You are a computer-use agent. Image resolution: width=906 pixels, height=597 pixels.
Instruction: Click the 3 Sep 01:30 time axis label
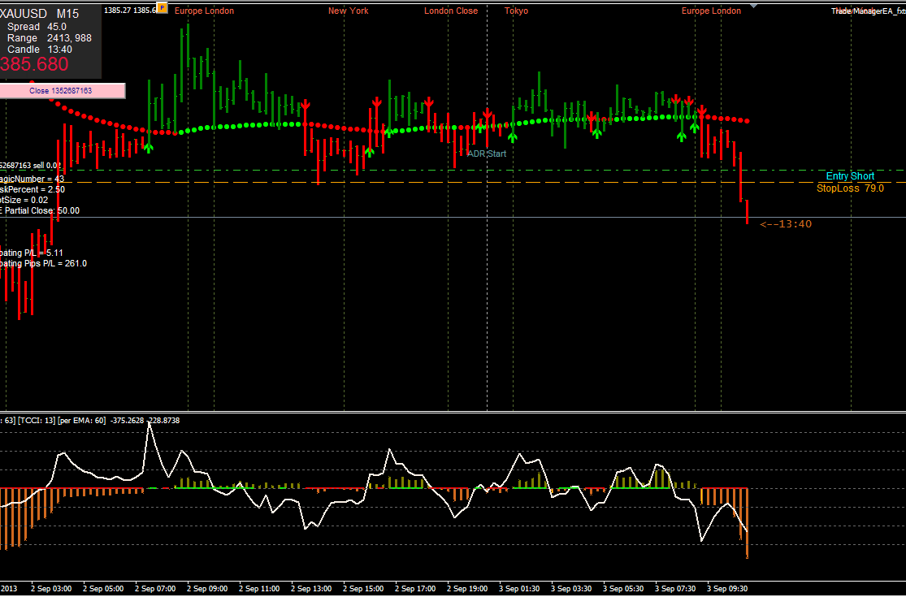pyautogui.click(x=519, y=589)
